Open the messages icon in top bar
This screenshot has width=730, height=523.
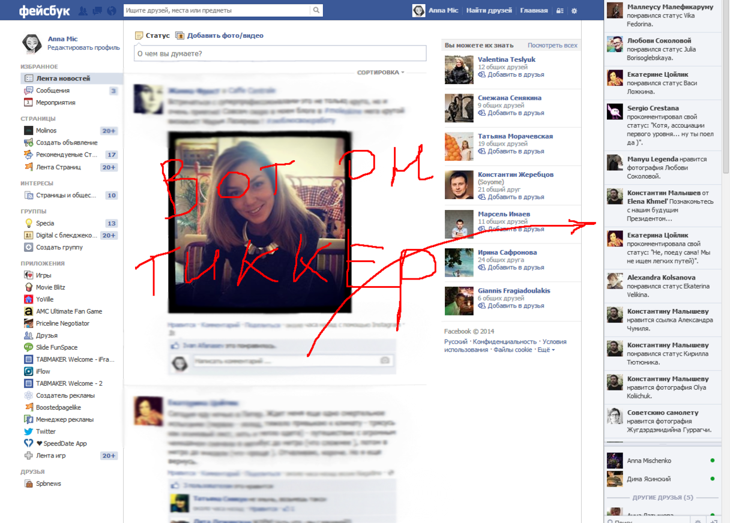(x=97, y=11)
